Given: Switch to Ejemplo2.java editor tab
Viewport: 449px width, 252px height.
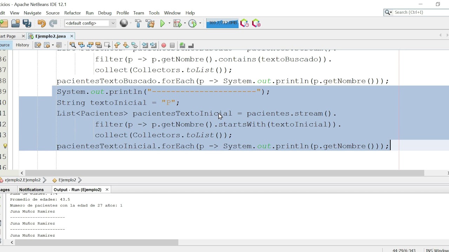Looking at the screenshot, I should [x=51, y=36].
